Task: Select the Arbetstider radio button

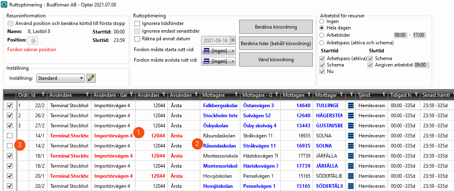Action: [x=322, y=35]
